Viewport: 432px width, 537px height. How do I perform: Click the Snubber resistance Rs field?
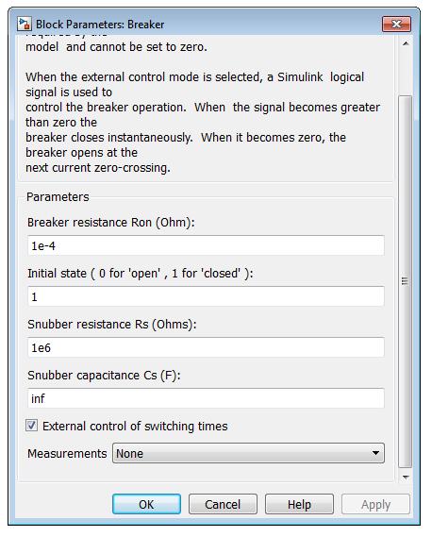tap(206, 347)
